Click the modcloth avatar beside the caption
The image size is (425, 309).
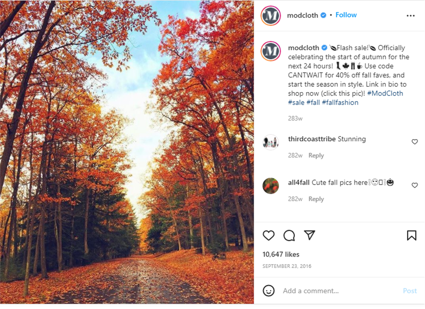coord(271,51)
